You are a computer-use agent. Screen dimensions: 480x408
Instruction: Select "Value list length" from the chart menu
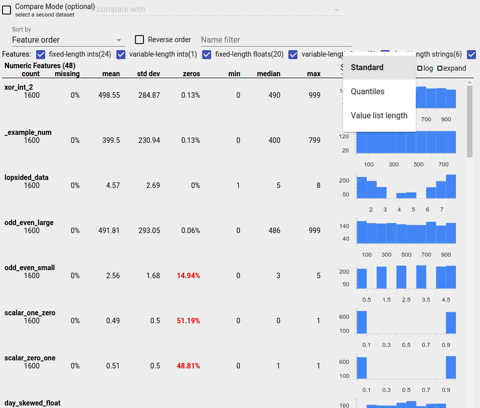click(x=378, y=115)
